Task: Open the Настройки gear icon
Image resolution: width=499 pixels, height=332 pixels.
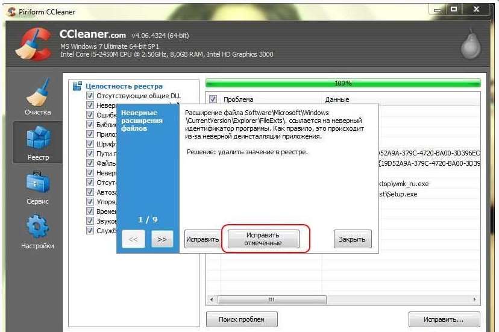Action: (37, 227)
